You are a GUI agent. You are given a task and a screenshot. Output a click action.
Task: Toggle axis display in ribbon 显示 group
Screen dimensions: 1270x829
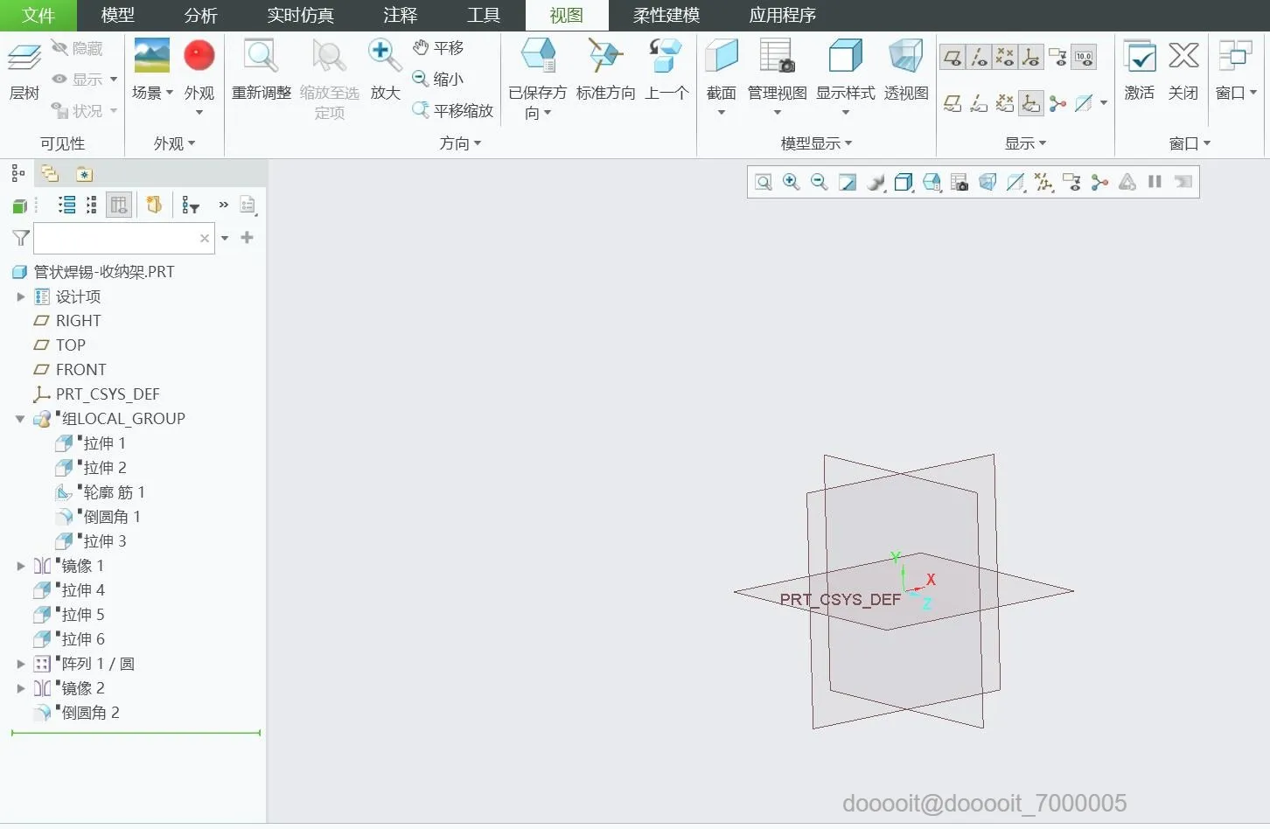pos(979,58)
